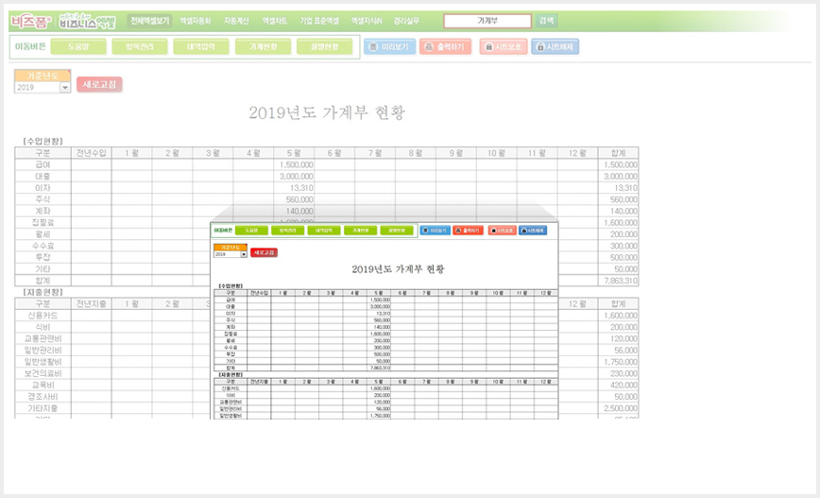Viewport: 820px width, 498px height.
Task: Open the 경리실무 menu
Action: coord(406,21)
